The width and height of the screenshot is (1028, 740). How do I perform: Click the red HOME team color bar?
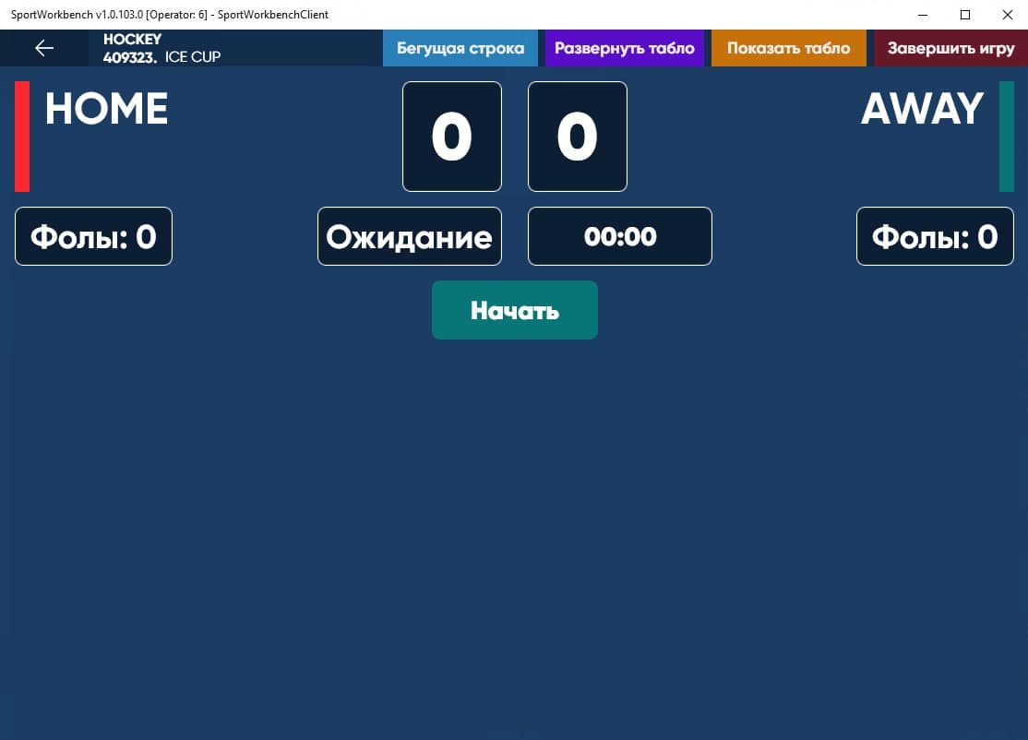(22, 137)
